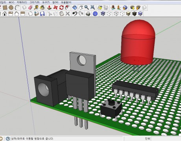Pick the Paint Bucket tool
The image size is (181, 141).
pos(42,7)
